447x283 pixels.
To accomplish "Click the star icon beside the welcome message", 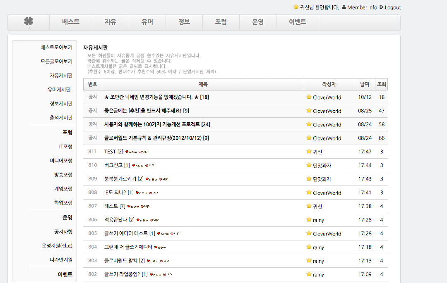I will click(296, 7).
